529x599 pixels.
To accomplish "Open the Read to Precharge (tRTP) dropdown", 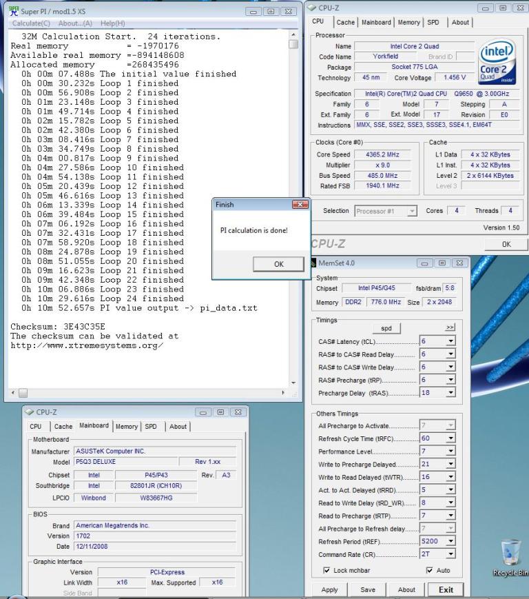I will click(450, 516).
